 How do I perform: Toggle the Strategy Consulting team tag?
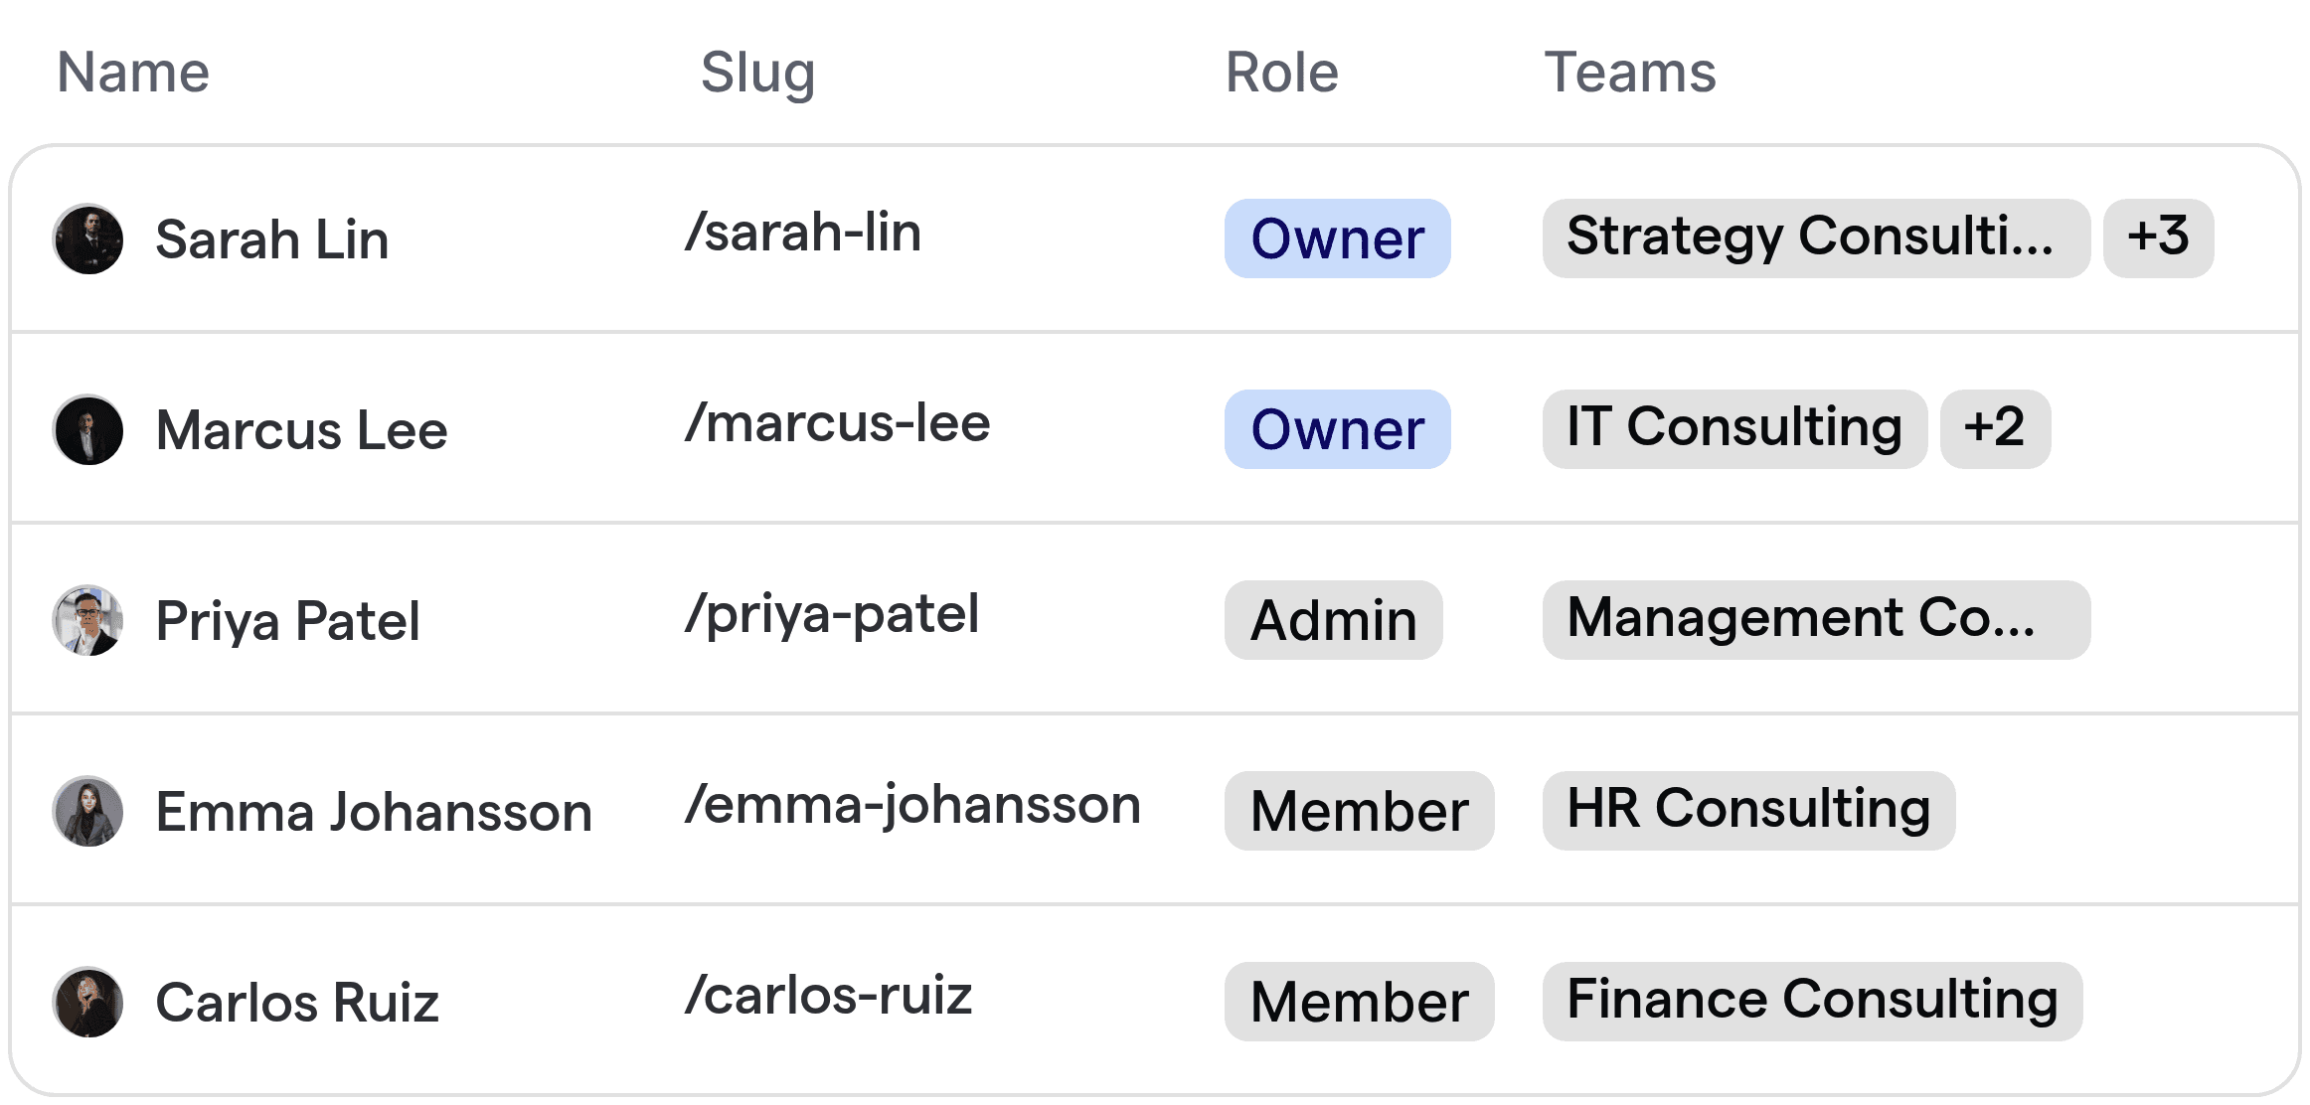point(1815,238)
